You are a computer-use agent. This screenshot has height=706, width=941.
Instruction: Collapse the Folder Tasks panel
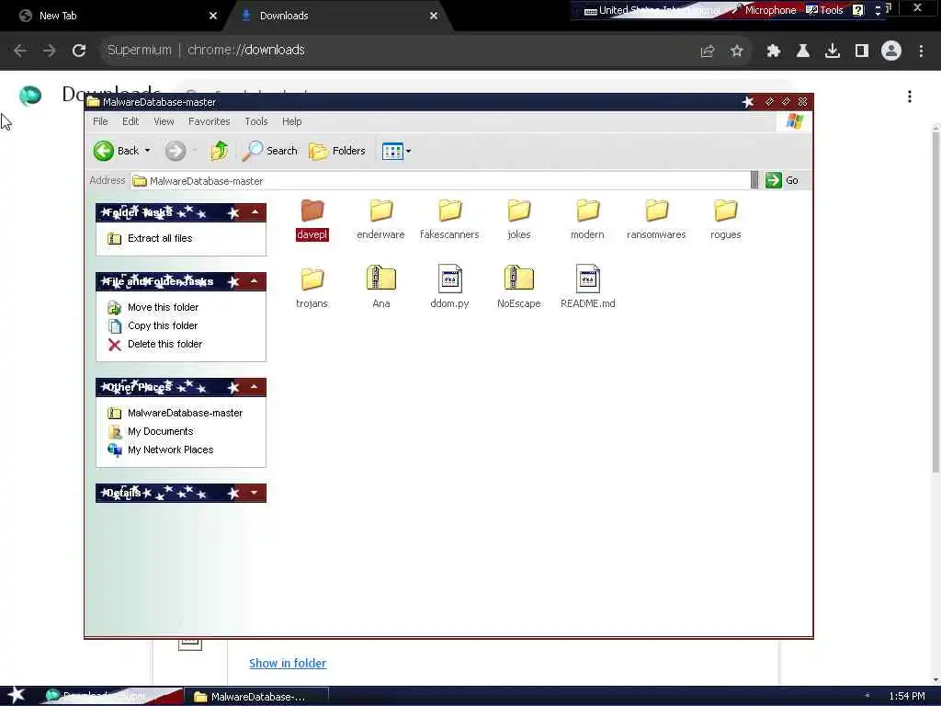[x=255, y=212]
